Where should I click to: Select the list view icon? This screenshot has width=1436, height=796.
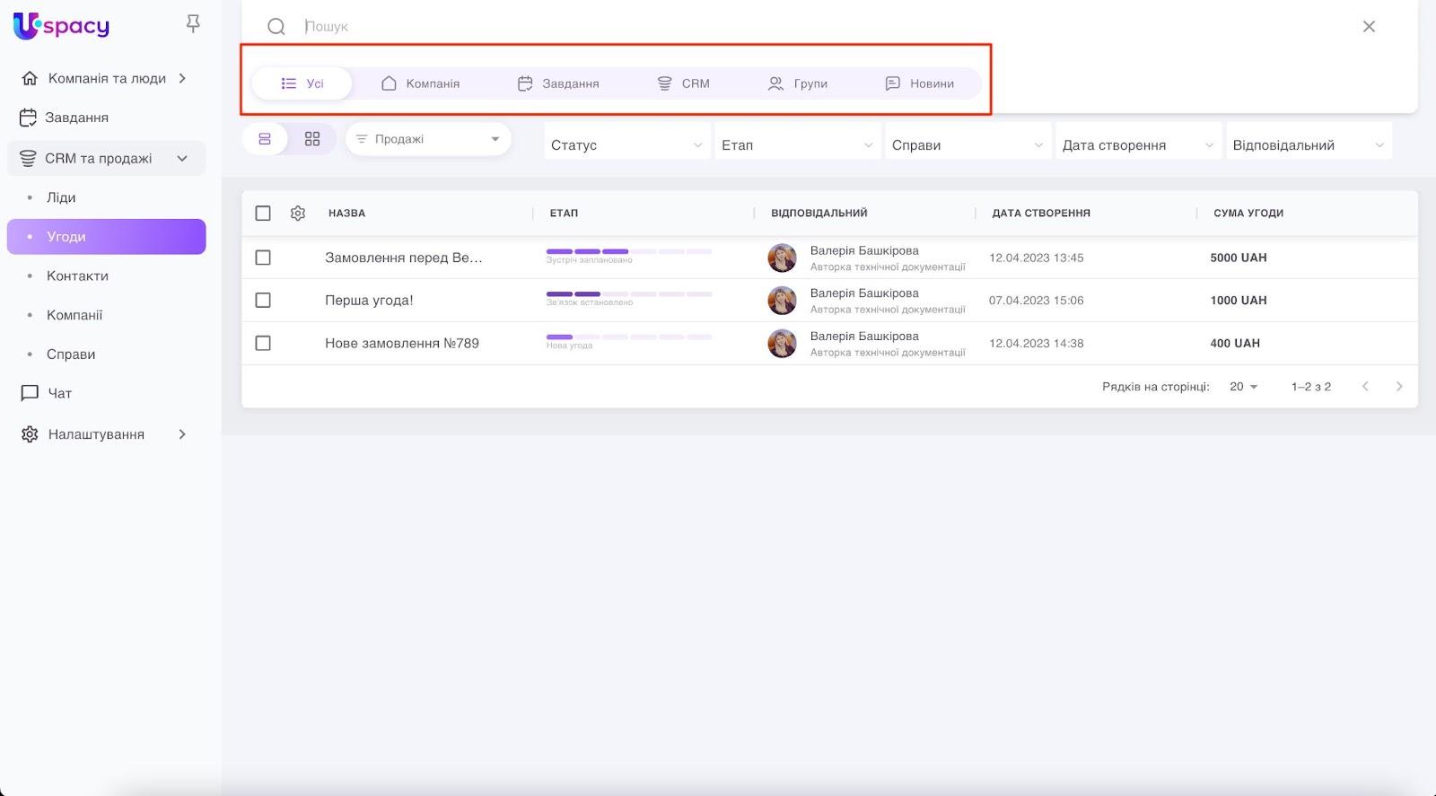click(x=265, y=139)
